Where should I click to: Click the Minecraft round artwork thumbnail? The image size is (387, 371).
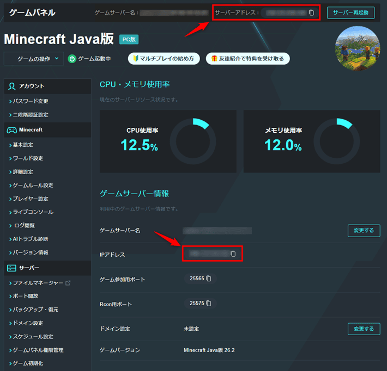(x=358, y=48)
